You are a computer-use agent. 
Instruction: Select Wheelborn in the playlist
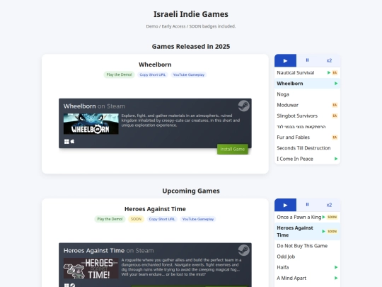[x=307, y=84]
